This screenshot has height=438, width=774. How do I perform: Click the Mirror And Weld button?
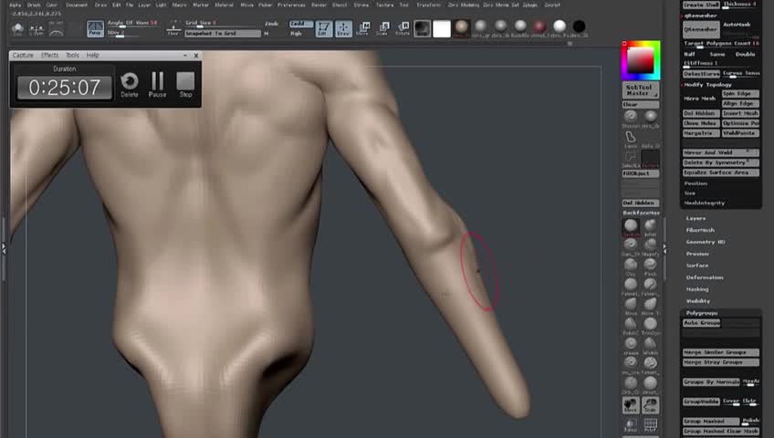[721, 153]
